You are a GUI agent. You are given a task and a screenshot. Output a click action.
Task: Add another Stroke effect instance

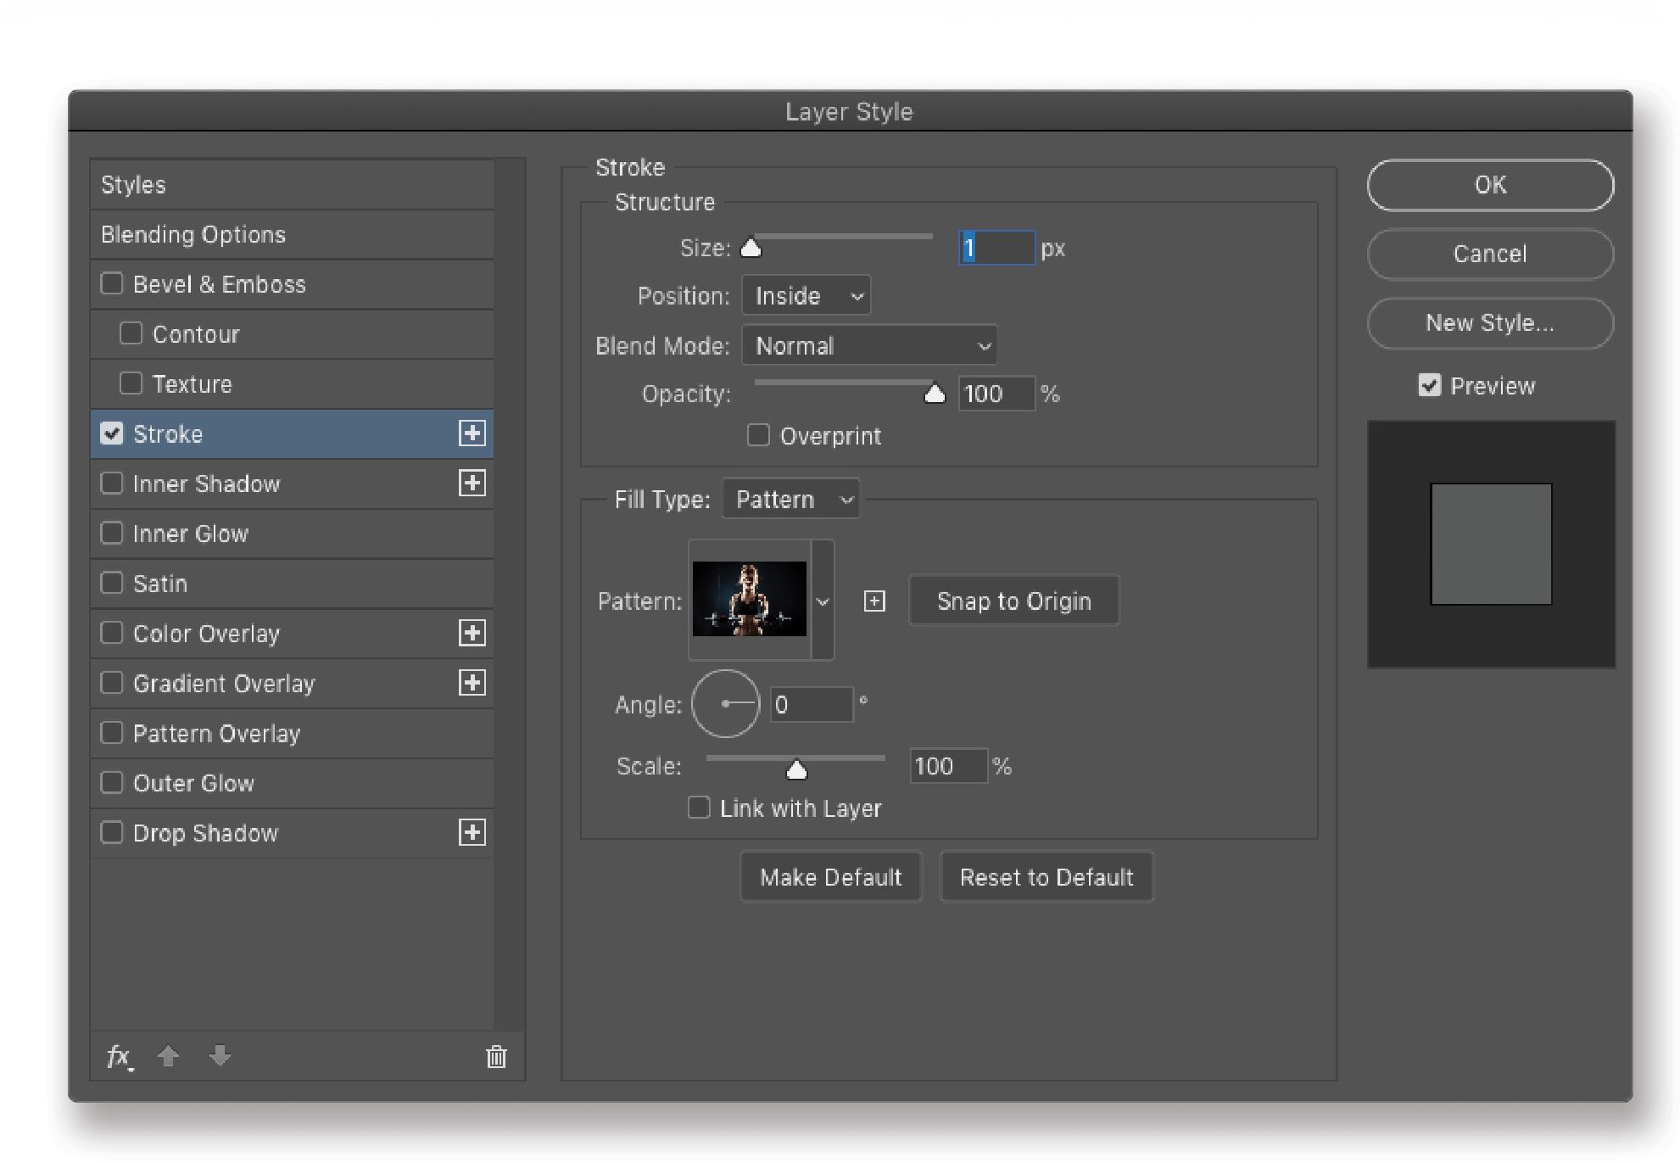[472, 433]
